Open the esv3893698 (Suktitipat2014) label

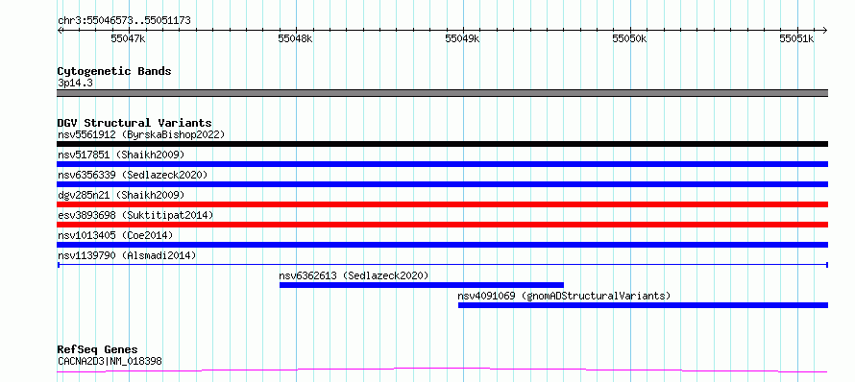(x=135, y=215)
